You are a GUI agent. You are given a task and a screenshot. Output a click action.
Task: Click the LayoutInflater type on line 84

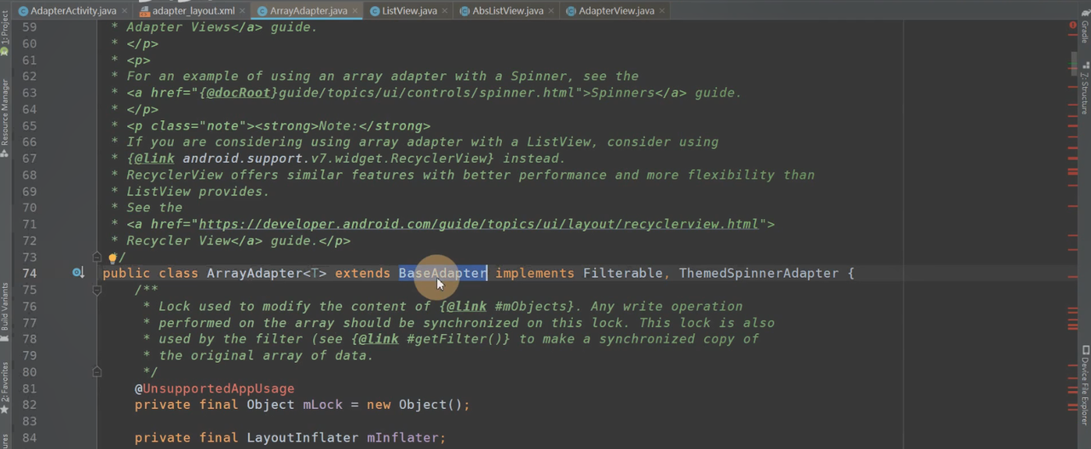303,438
